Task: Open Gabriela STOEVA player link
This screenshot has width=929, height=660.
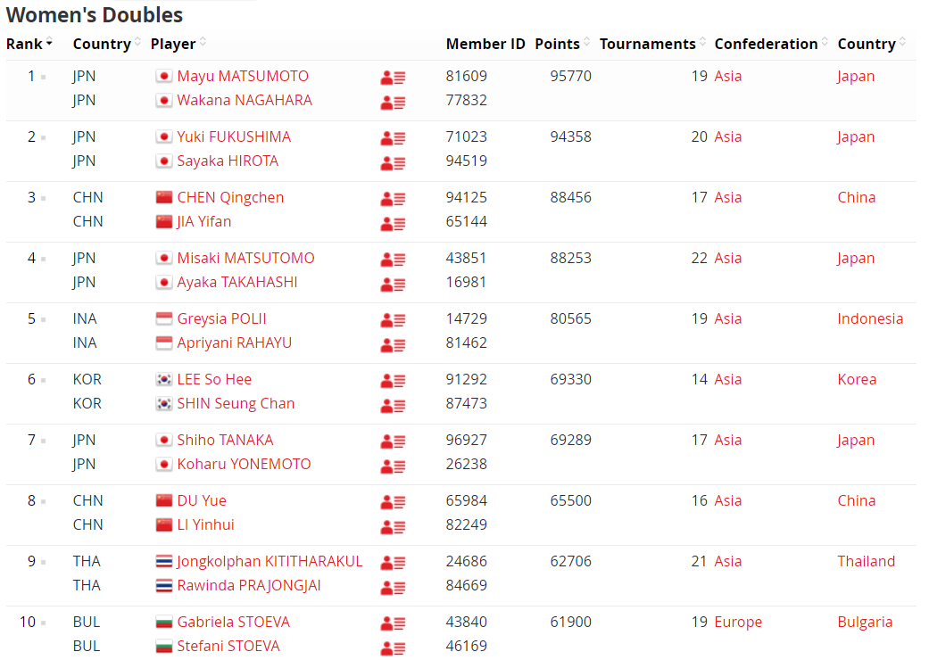Action: (234, 623)
